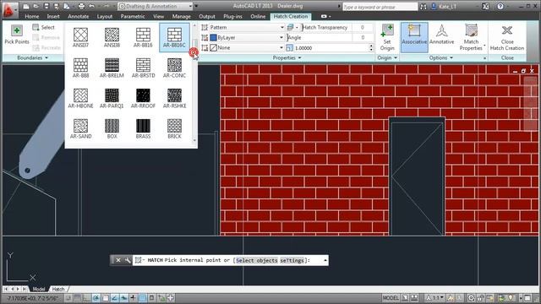Select the AR-CONC concrete pattern
The height and width of the screenshot is (304, 541).
174,68
